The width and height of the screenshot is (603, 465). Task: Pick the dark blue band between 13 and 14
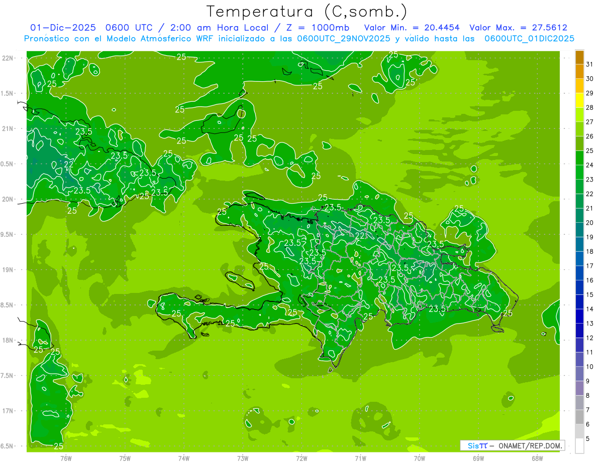pyautogui.click(x=579, y=316)
